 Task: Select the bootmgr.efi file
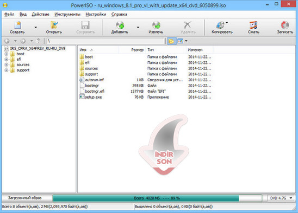point(95,92)
